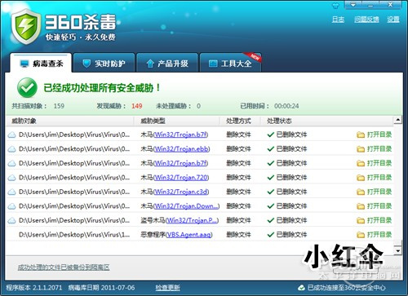
Task: Click the cloud connection status icon
Action: click(x=301, y=288)
